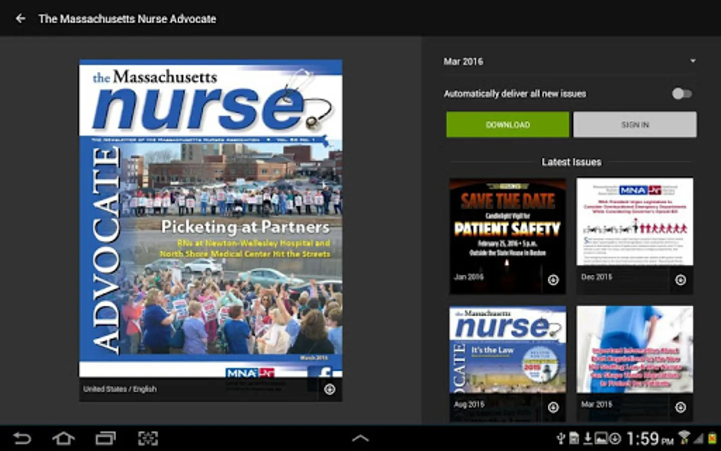
Task: Tap the Sign In button
Action: click(635, 125)
